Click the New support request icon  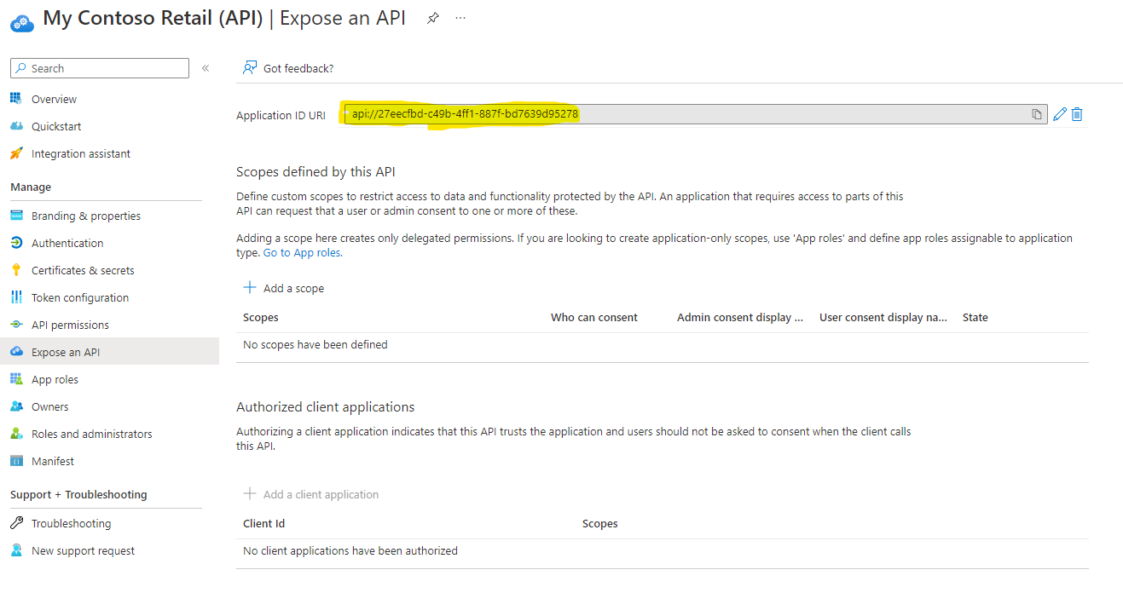[x=16, y=550]
